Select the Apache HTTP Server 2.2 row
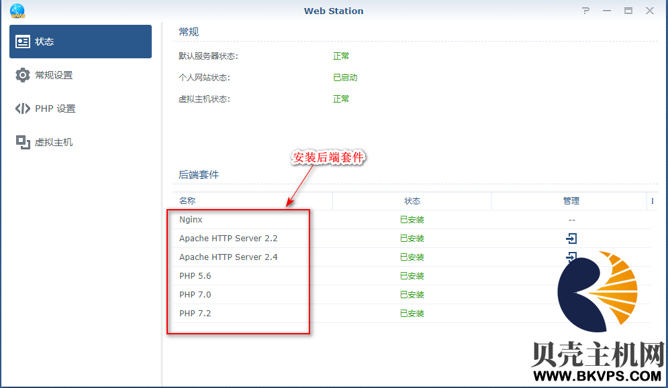The image size is (668, 388). pyautogui.click(x=412, y=239)
